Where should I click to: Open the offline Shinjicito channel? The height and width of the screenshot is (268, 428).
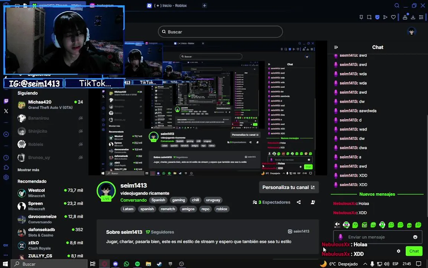(50, 131)
